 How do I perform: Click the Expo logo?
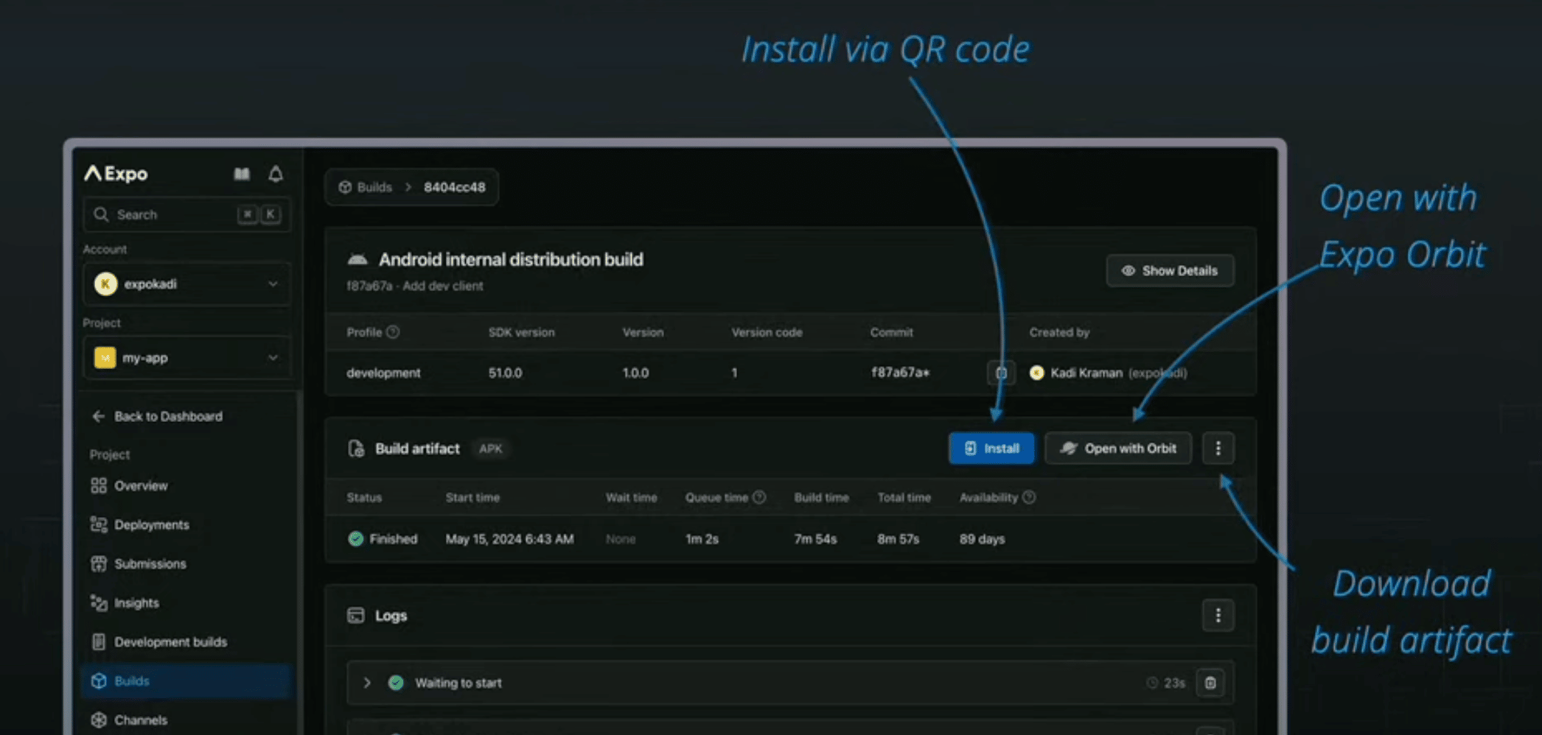tap(116, 174)
